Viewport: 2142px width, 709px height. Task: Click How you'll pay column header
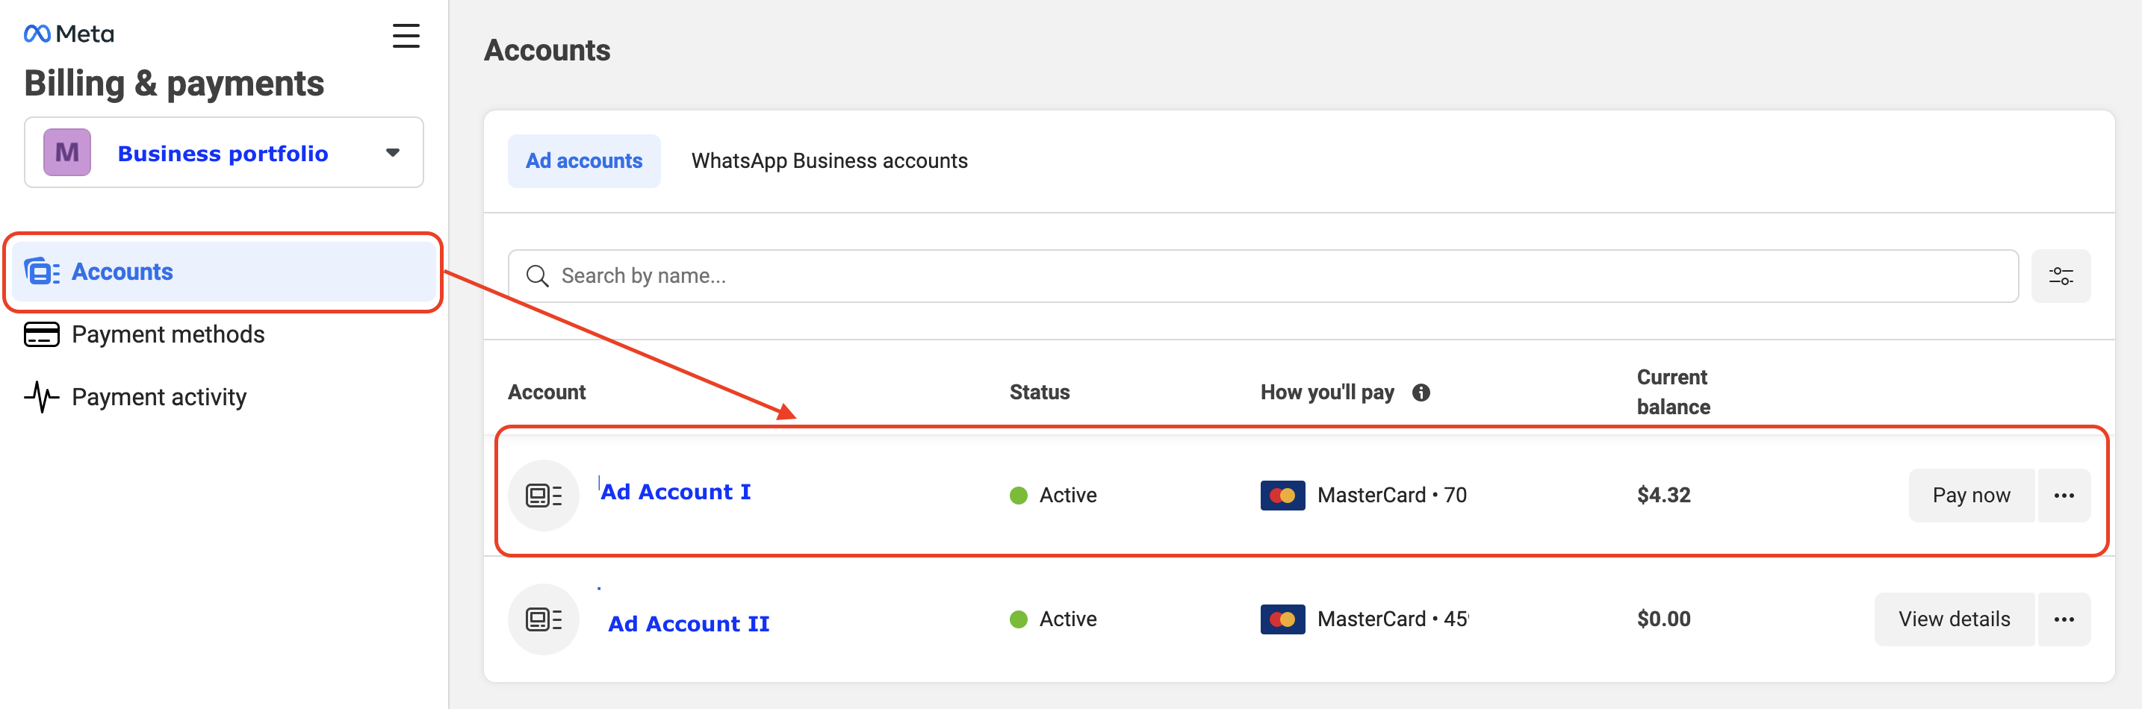coord(1327,393)
